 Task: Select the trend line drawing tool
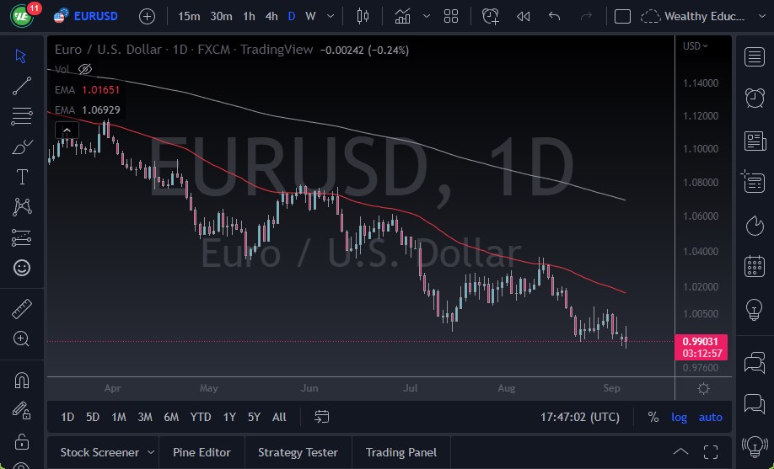click(x=21, y=86)
